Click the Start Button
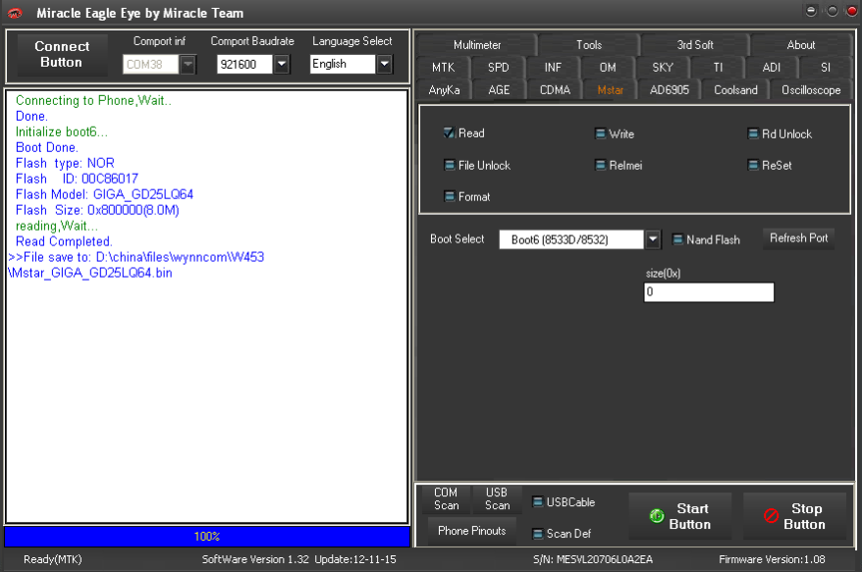 pyautogui.click(x=680, y=516)
